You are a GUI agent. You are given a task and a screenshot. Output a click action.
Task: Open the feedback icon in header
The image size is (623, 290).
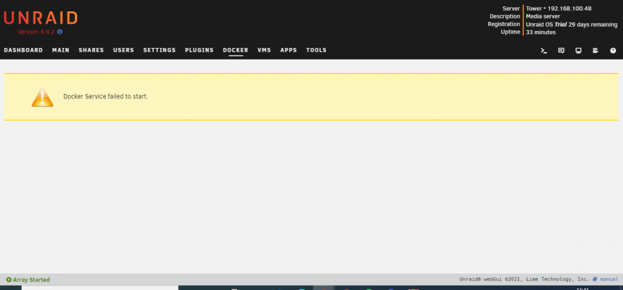[561, 50]
